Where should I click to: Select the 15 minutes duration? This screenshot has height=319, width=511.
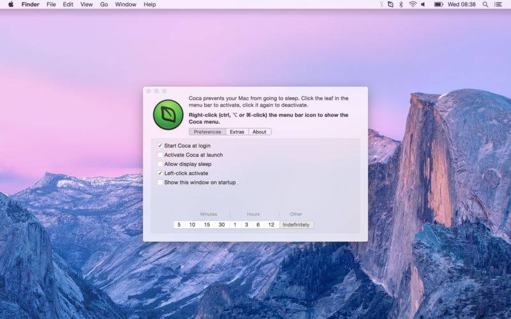[x=207, y=225]
